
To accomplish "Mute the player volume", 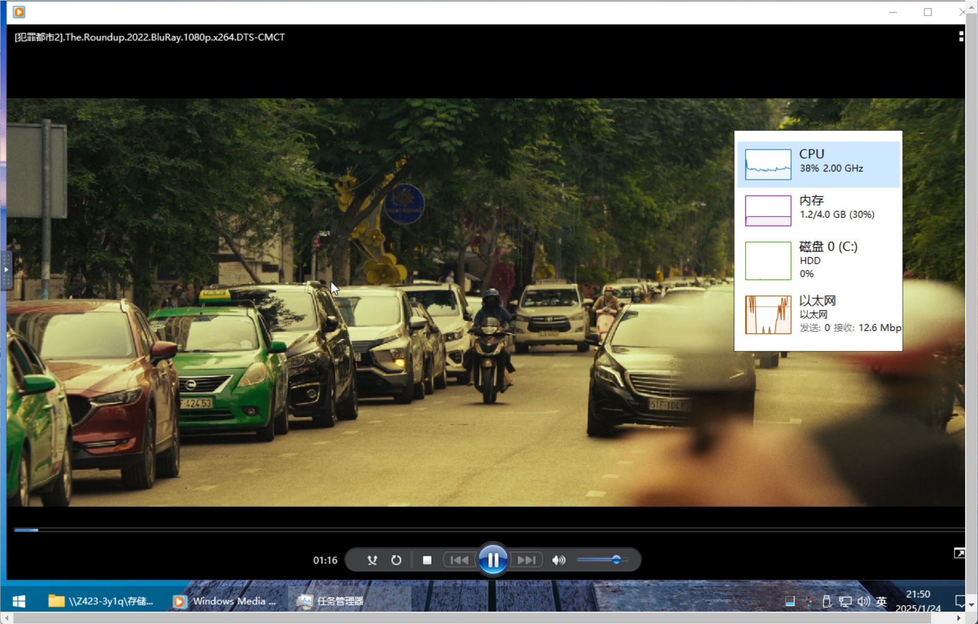I will click(x=559, y=560).
